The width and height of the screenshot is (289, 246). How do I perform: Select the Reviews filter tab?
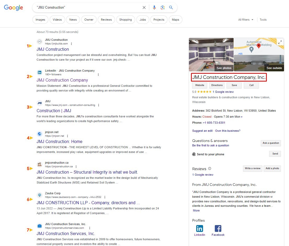click(106, 20)
